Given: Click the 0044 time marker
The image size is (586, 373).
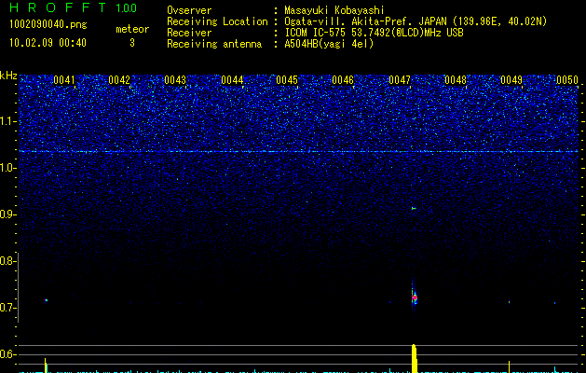Looking at the screenshot, I should [232, 80].
